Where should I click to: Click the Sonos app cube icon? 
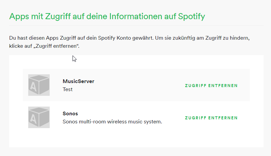coord(39,117)
